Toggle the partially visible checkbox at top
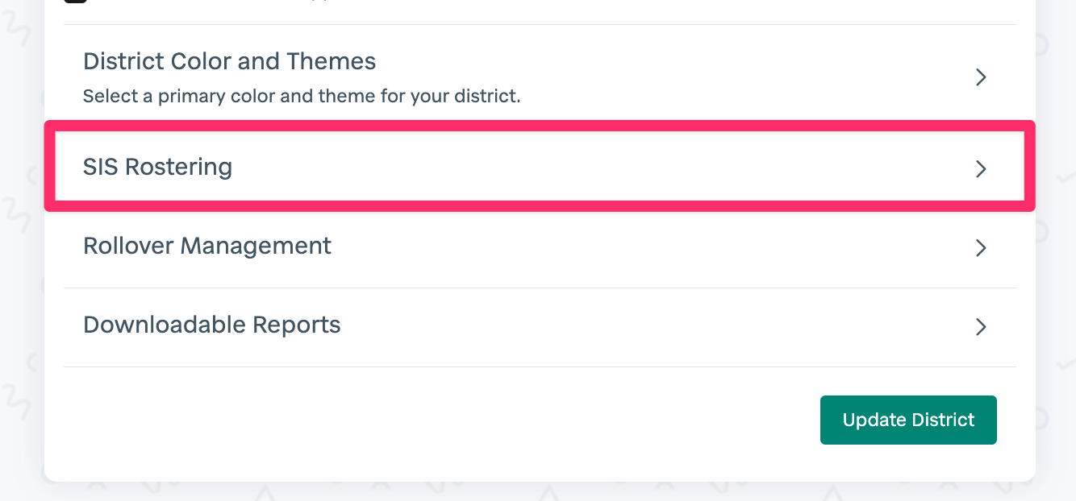Viewport: 1076px width, 501px height. (x=76, y=2)
